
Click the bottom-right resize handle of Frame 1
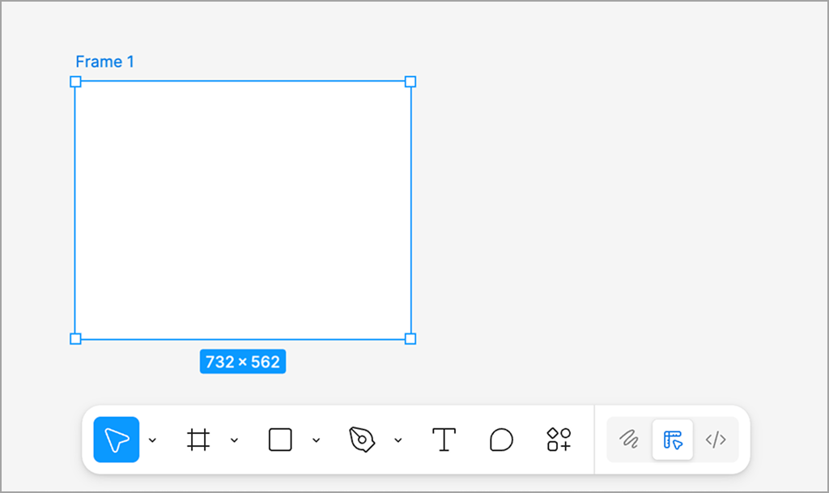tap(410, 338)
